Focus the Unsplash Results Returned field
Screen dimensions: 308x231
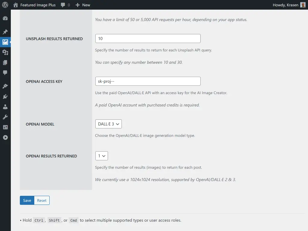pos(148,38)
